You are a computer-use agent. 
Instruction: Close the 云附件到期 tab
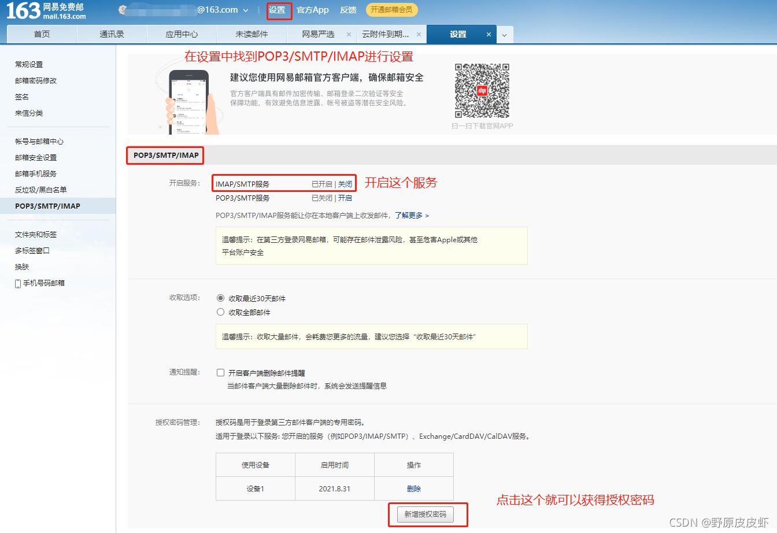(x=419, y=35)
